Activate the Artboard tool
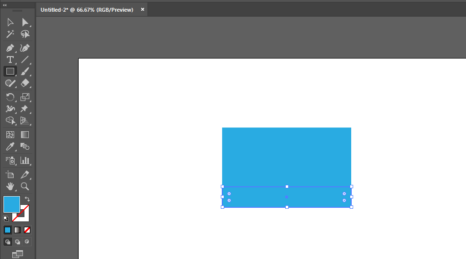Viewport: 466px width, 259px height. click(10, 175)
